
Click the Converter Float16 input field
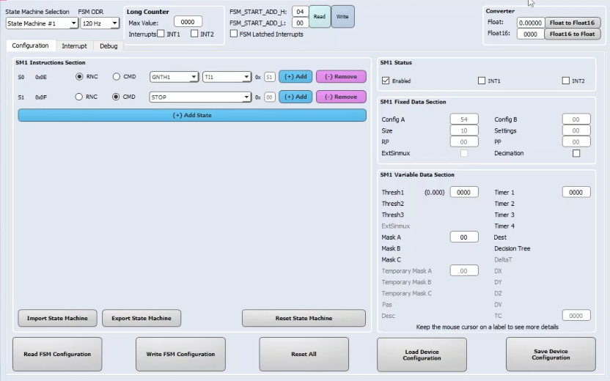pyautogui.click(x=531, y=34)
